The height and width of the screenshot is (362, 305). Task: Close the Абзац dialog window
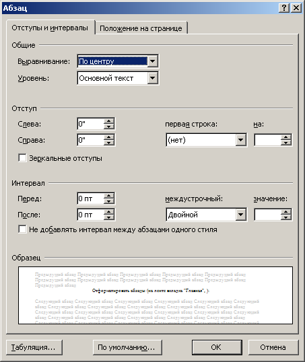[x=296, y=8]
